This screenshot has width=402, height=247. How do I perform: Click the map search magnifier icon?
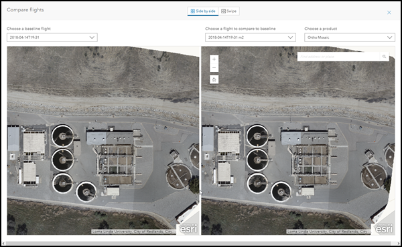(x=384, y=57)
